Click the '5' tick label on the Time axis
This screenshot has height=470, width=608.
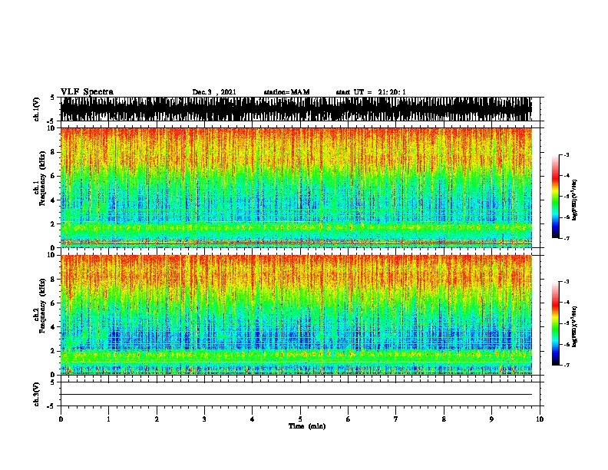300,419
